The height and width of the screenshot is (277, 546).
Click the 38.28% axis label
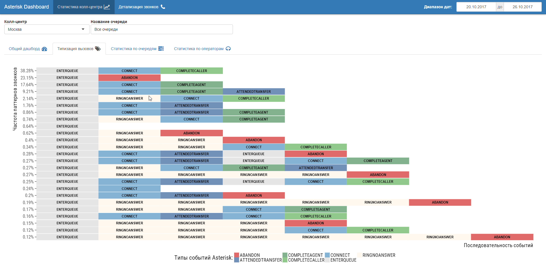27,71
